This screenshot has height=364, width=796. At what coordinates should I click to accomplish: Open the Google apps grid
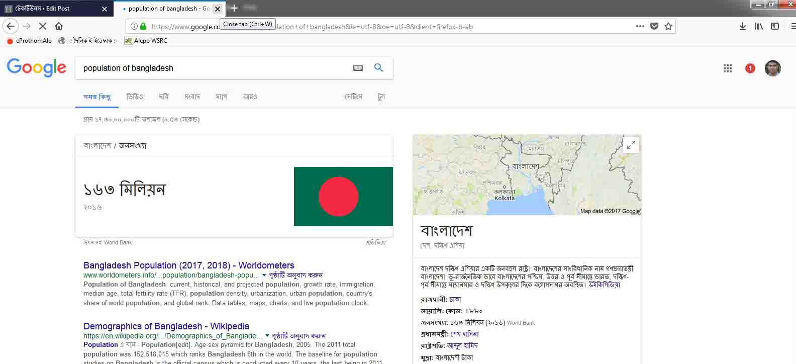click(727, 68)
